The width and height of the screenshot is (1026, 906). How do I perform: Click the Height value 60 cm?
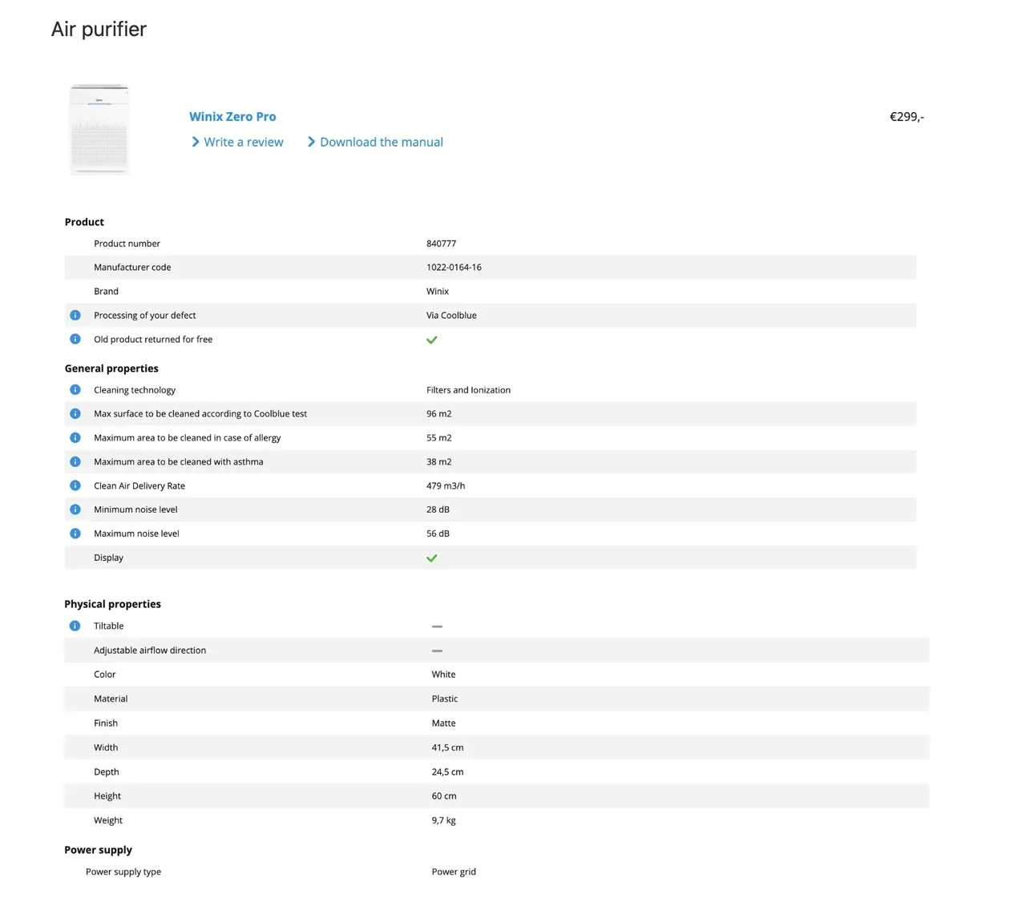point(444,796)
